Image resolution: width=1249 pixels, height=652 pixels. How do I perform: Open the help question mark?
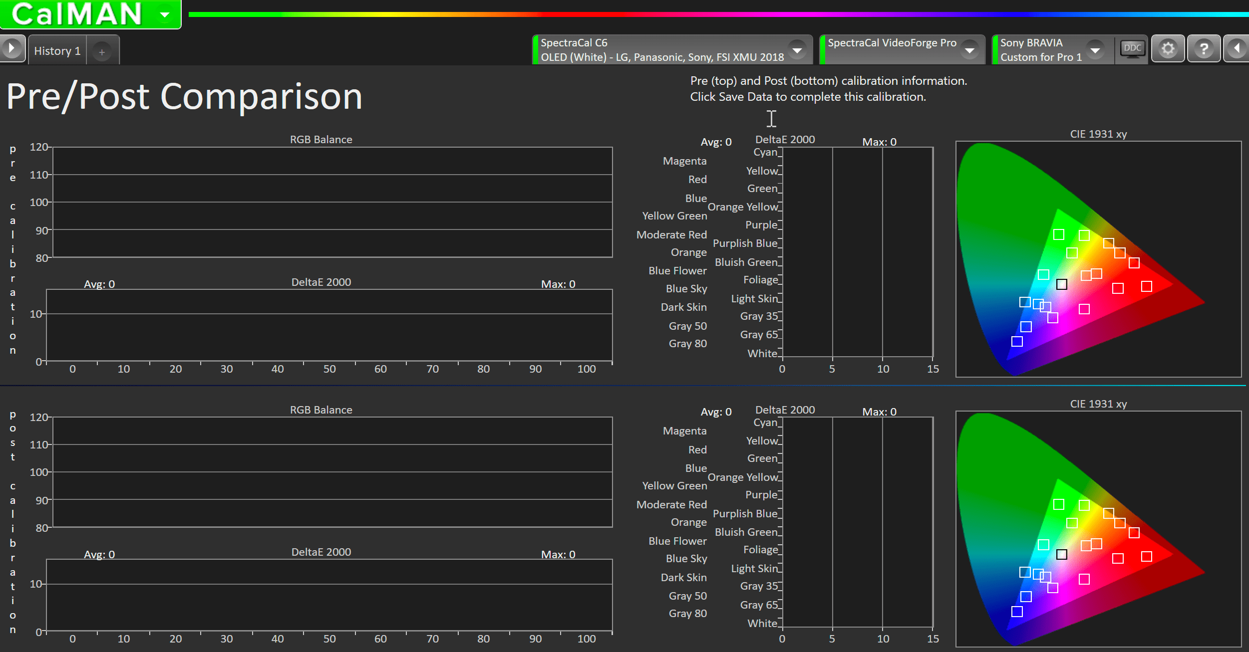pos(1204,49)
